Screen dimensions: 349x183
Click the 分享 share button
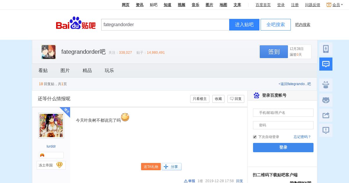172,167
